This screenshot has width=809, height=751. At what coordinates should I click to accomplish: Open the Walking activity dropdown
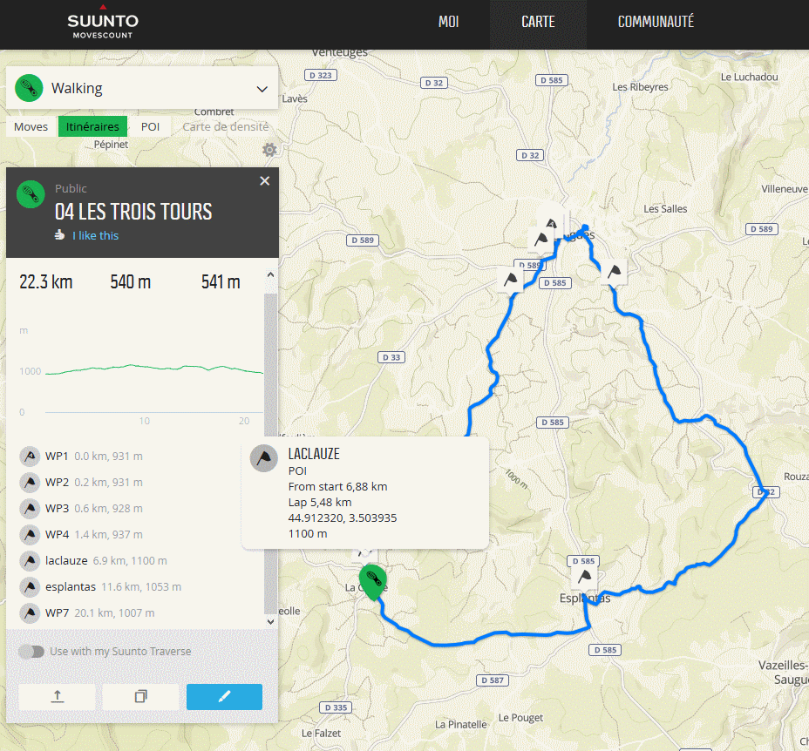tap(142, 88)
